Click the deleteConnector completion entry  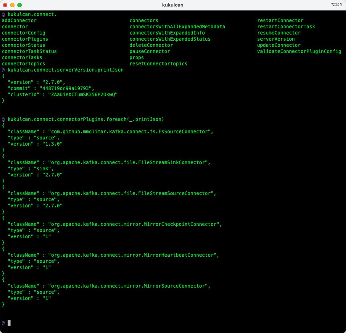pos(151,45)
